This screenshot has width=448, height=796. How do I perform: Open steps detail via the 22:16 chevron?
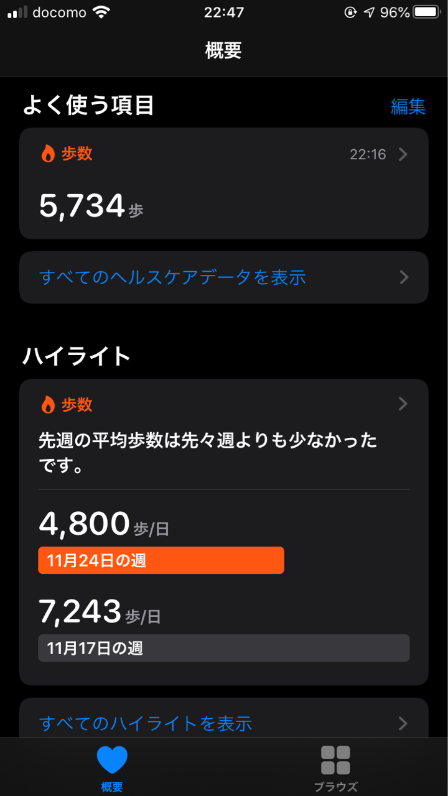tap(403, 154)
